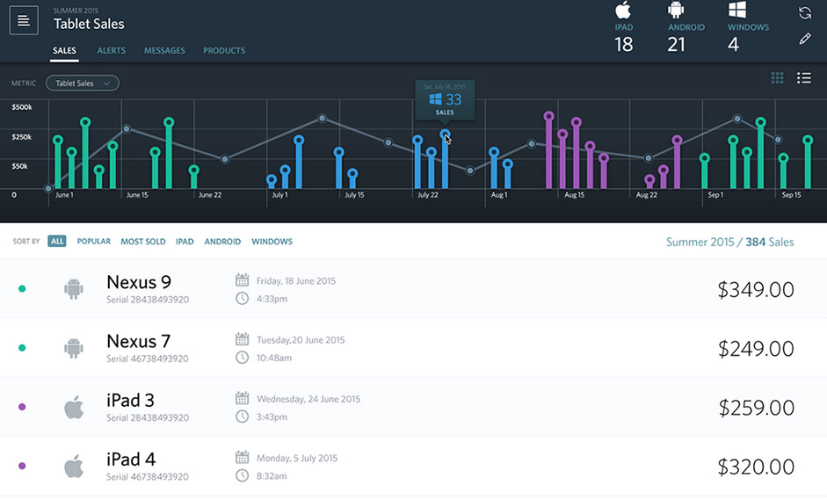Click the Apple icon in iPad 3 row
The image size is (827, 500).
[74, 407]
